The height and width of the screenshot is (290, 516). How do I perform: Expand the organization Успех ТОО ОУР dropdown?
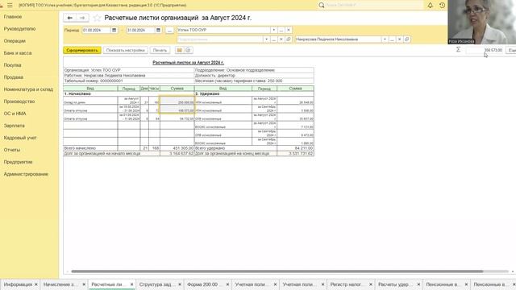click(x=273, y=30)
